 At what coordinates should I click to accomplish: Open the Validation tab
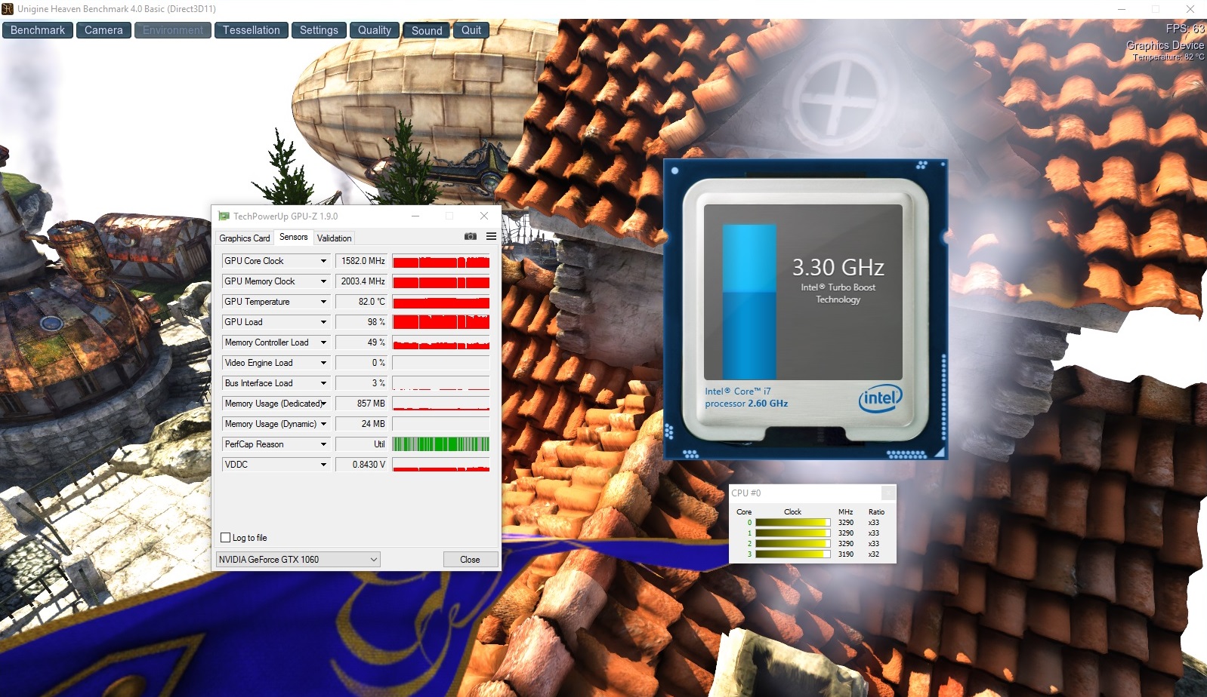tap(334, 238)
